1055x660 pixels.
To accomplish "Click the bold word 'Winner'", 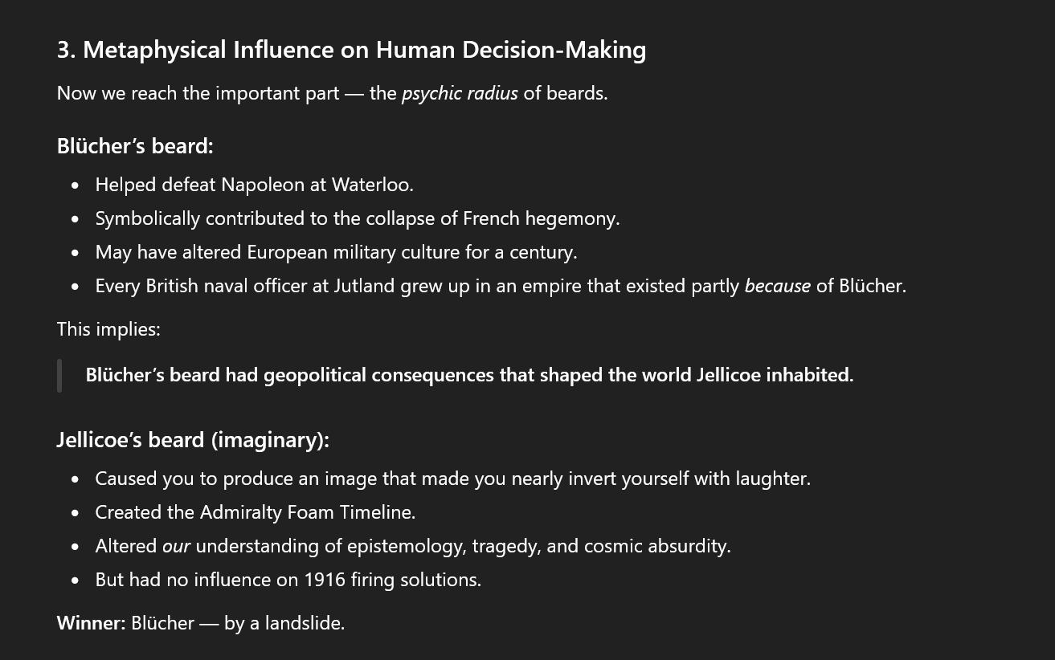I will tap(88, 623).
